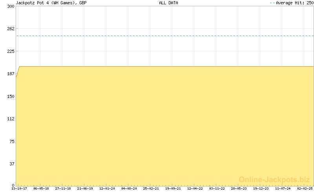The image size is (314, 192).
Task: Select the 27-11-18 date marker
Action: pyautogui.click(x=63, y=188)
